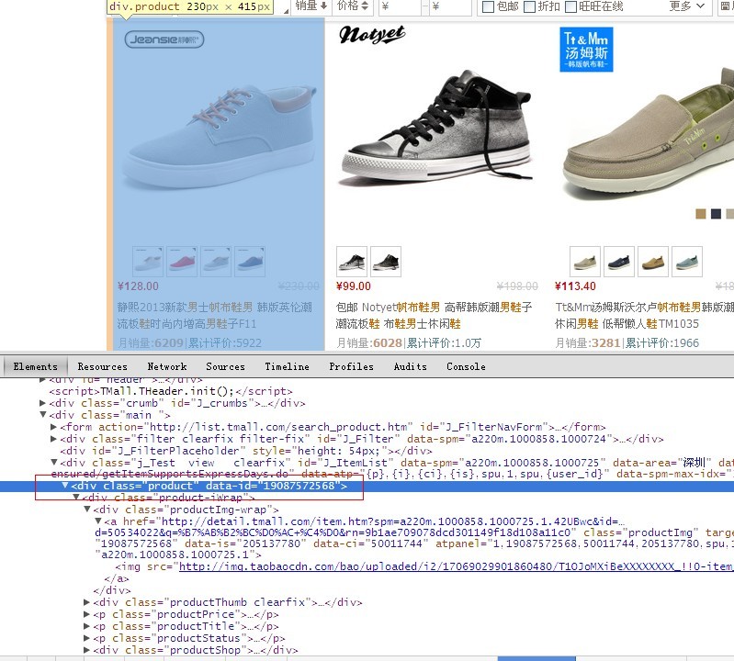
Task: Collapse the detail.tmall.com anchor node
Action: pos(97,521)
